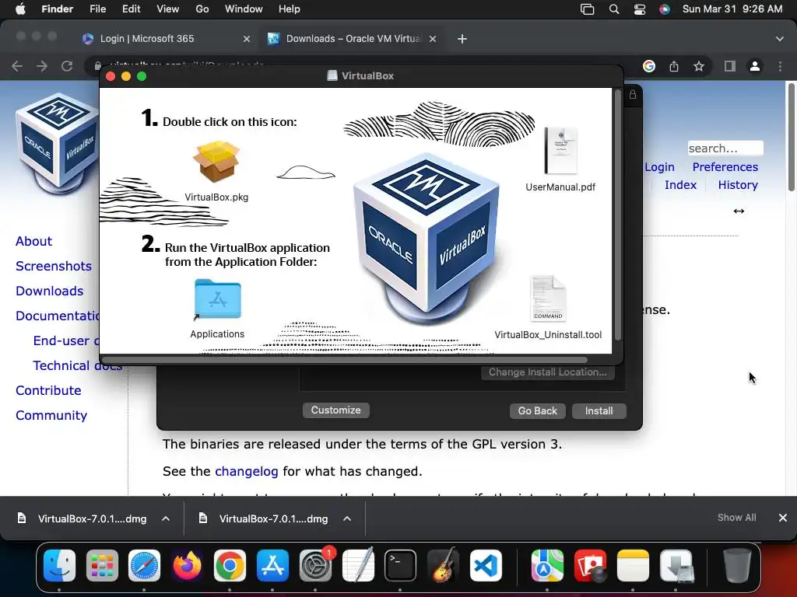Open the View menu
This screenshot has height=597, width=797.
(x=168, y=9)
